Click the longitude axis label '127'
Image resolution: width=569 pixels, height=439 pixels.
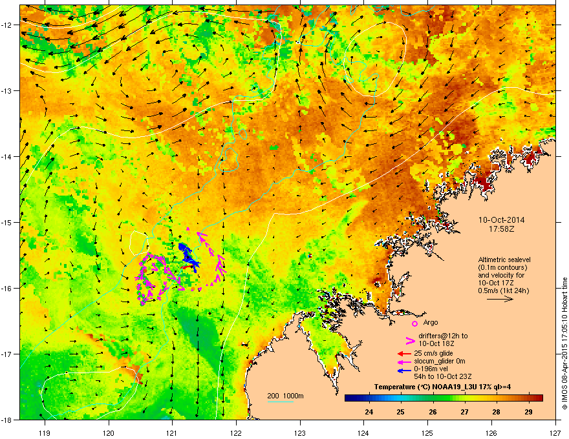(x=555, y=433)
